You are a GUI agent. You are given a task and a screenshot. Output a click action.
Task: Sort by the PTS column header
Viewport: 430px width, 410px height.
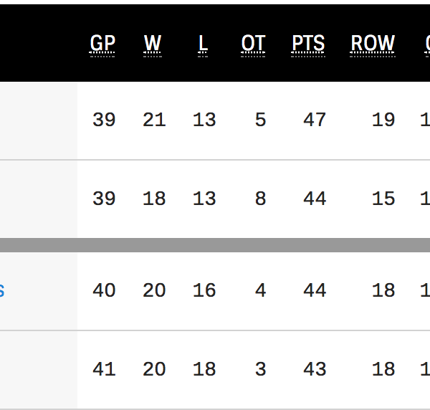(x=308, y=44)
